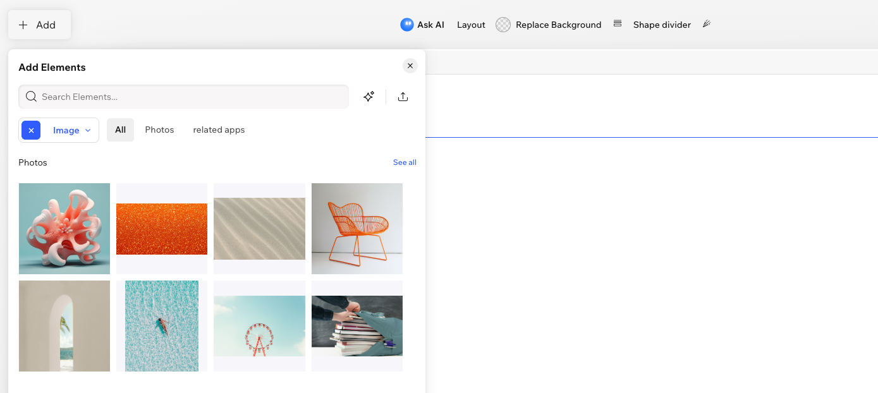Close the Add Elements panel

(x=410, y=66)
